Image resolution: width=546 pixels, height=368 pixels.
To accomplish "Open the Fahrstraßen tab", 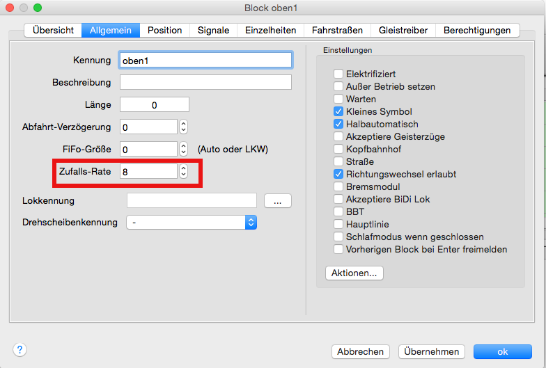I will click(337, 30).
